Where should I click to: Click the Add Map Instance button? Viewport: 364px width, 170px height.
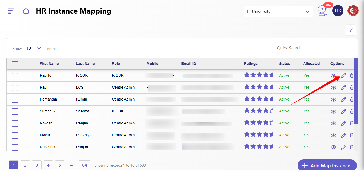point(327,165)
